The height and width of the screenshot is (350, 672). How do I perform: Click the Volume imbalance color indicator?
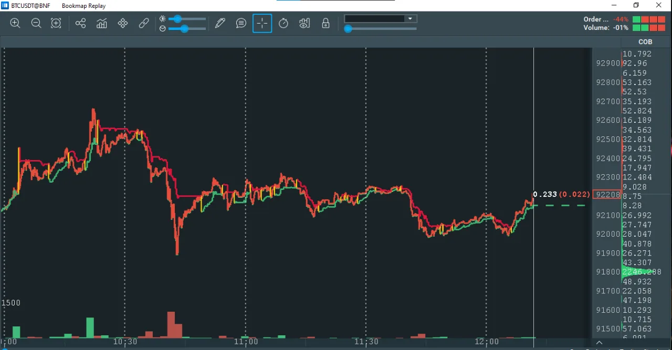[649, 28]
